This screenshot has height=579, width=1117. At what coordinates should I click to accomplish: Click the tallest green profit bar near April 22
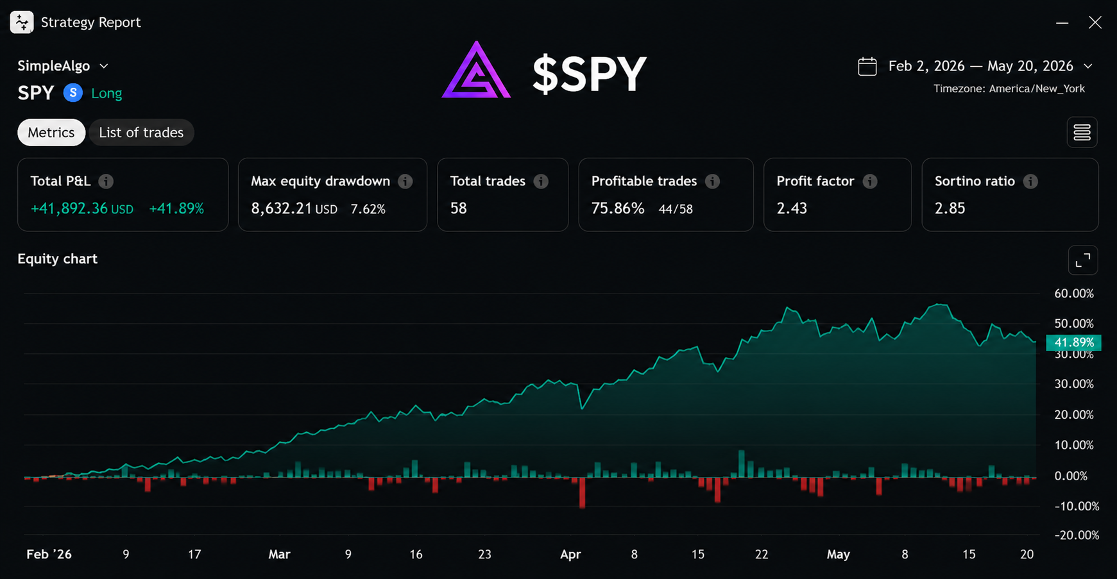click(742, 464)
